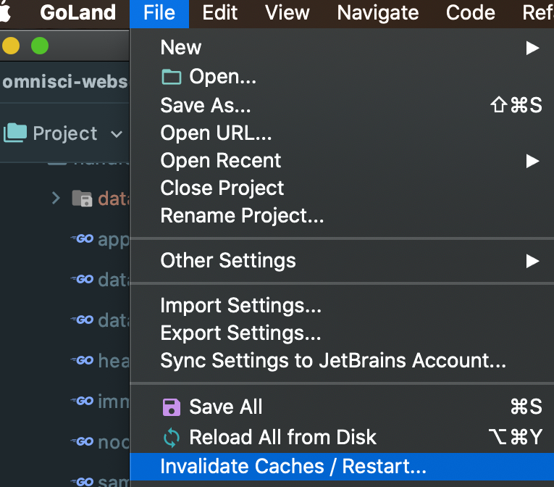Click the arrow next to Open Recent
The width and height of the screenshot is (554, 487).
(x=532, y=161)
